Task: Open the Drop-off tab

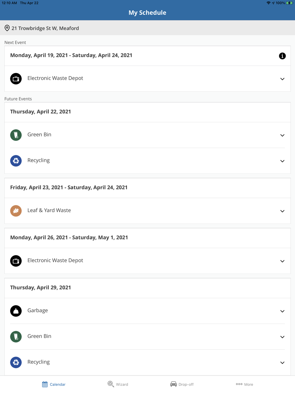Action: tap(182, 384)
